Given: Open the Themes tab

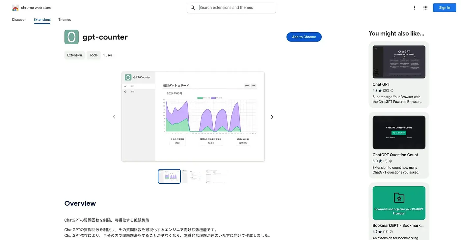Looking at the screenshot, I should (65, 20).
